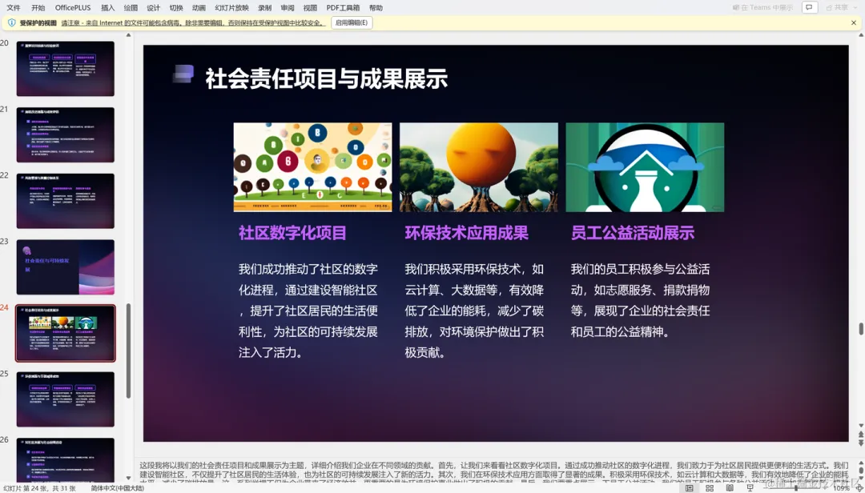The height and width of the screenshot is (493, 865).
Task: Select slide 25 thumbnail
Action: click(65, 399)
